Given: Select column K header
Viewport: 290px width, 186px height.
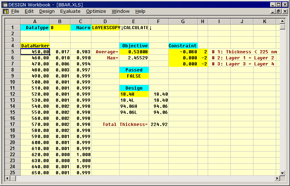Looking at the screenshot, I should pos(265,21).
